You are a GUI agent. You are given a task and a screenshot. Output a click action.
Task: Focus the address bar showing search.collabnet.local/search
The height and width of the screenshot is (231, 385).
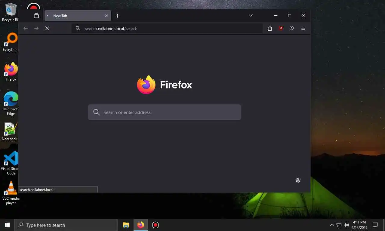coord(167,29)
